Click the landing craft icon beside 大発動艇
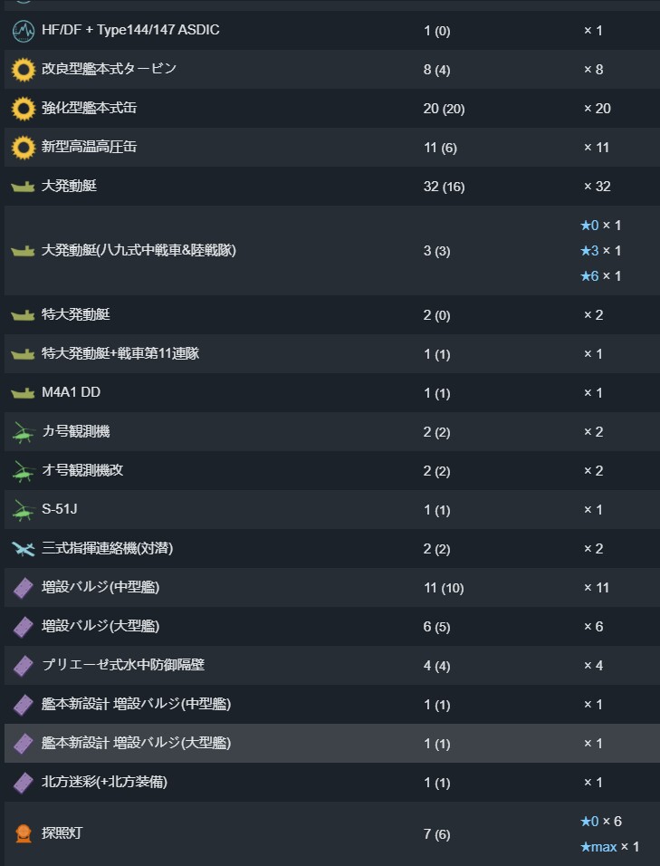Screen dimensions: 660x866 tap(23, 188)
